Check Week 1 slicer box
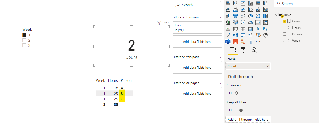This screenshot has height=123, width=319. (24, 35)
